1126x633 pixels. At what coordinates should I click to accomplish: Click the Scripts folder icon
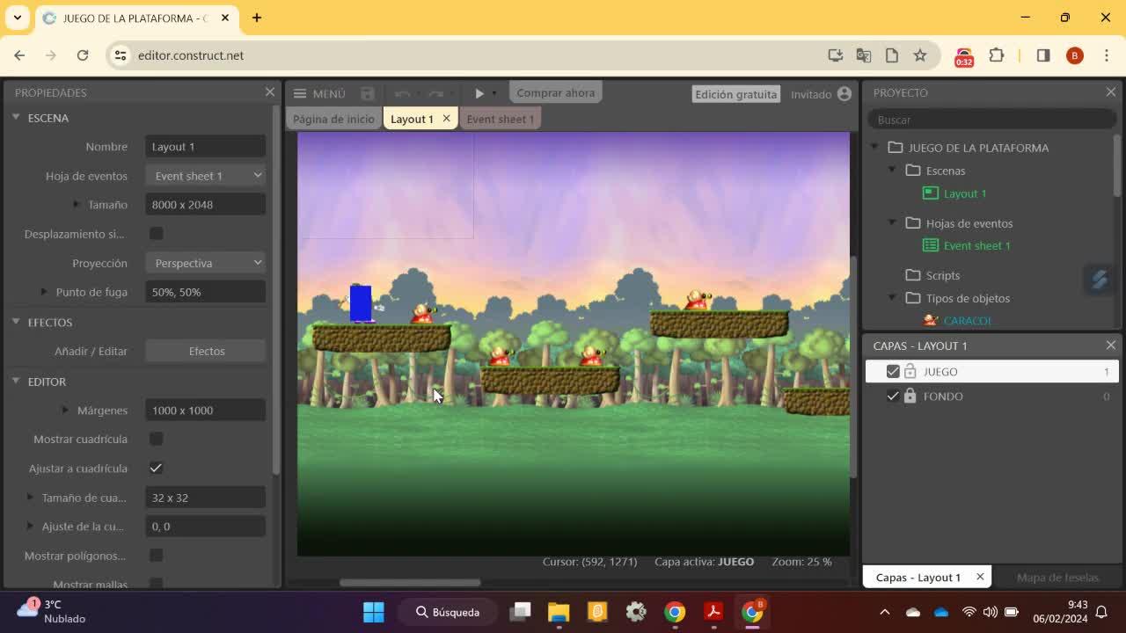pos(913,275)
